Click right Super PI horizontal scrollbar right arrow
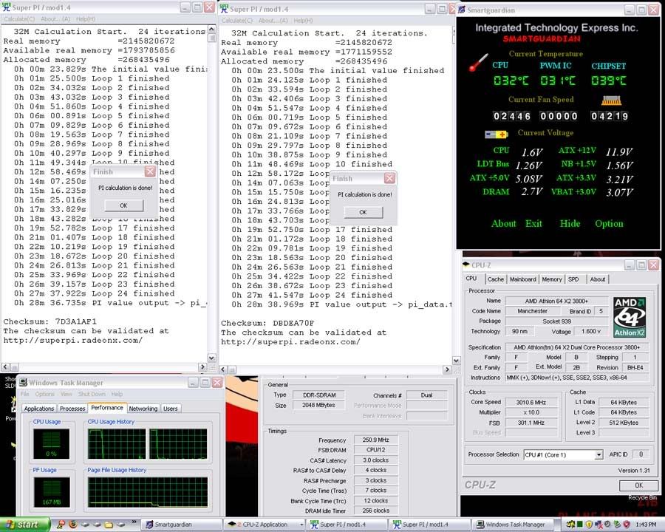Image resolution: width=665 pixels, height=532 pixels. point(446,369)
